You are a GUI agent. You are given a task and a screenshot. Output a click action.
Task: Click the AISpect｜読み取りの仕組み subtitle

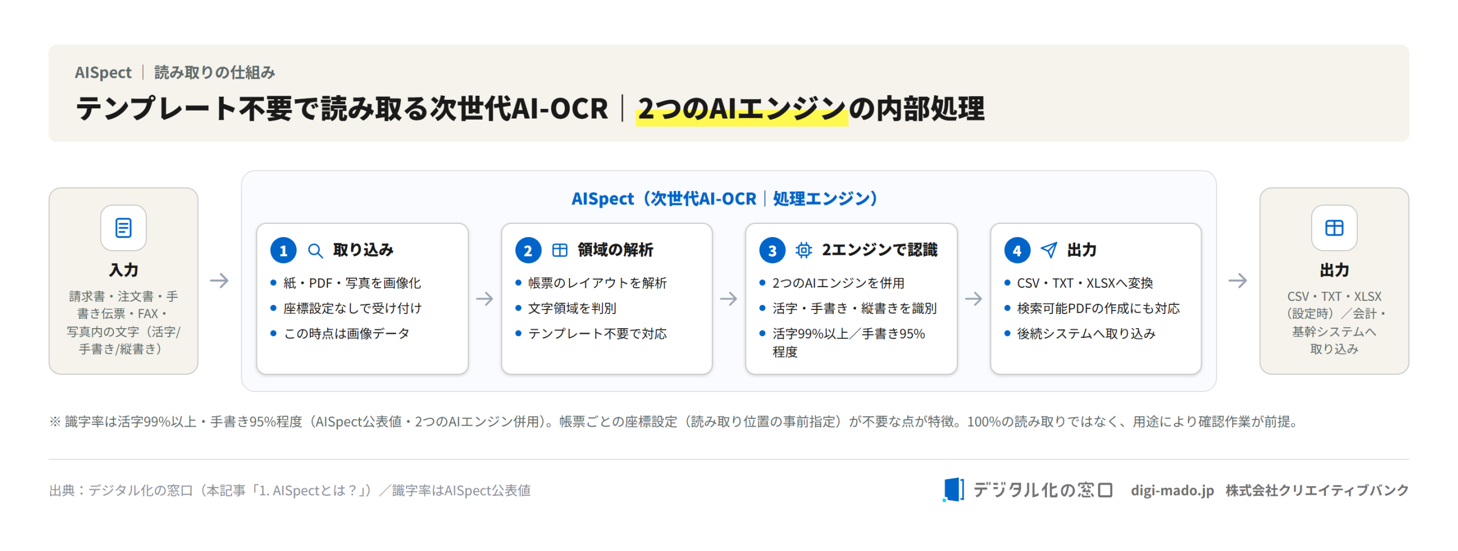(175, 72)
